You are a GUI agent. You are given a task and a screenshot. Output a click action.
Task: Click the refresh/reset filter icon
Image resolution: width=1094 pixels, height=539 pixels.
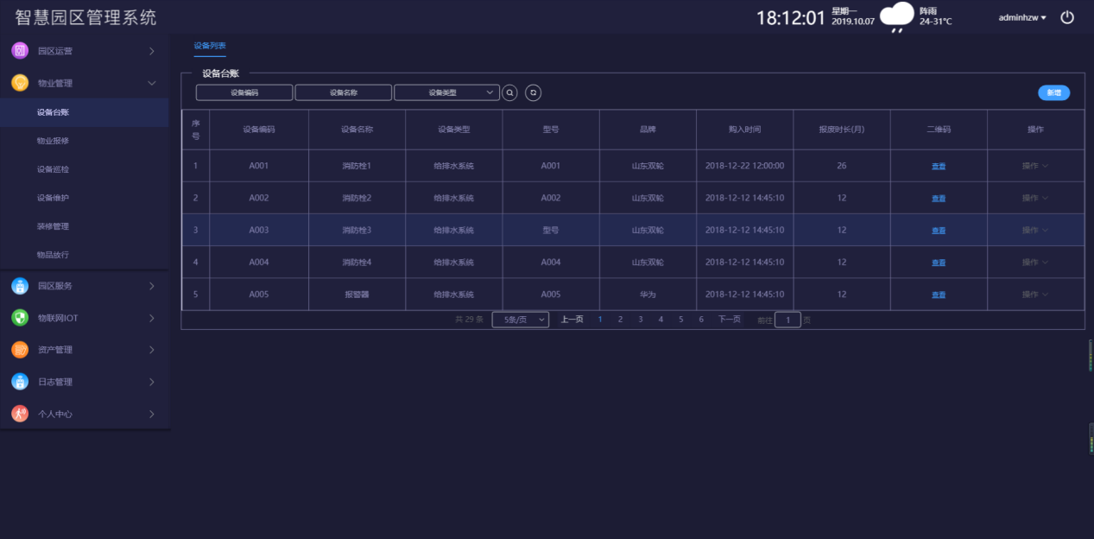(x=533, y=92)
